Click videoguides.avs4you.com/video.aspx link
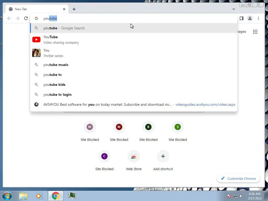 tap(205, 104)
